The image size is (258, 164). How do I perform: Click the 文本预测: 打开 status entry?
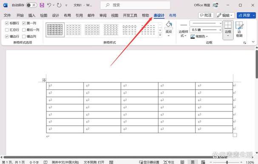[94, 162]
